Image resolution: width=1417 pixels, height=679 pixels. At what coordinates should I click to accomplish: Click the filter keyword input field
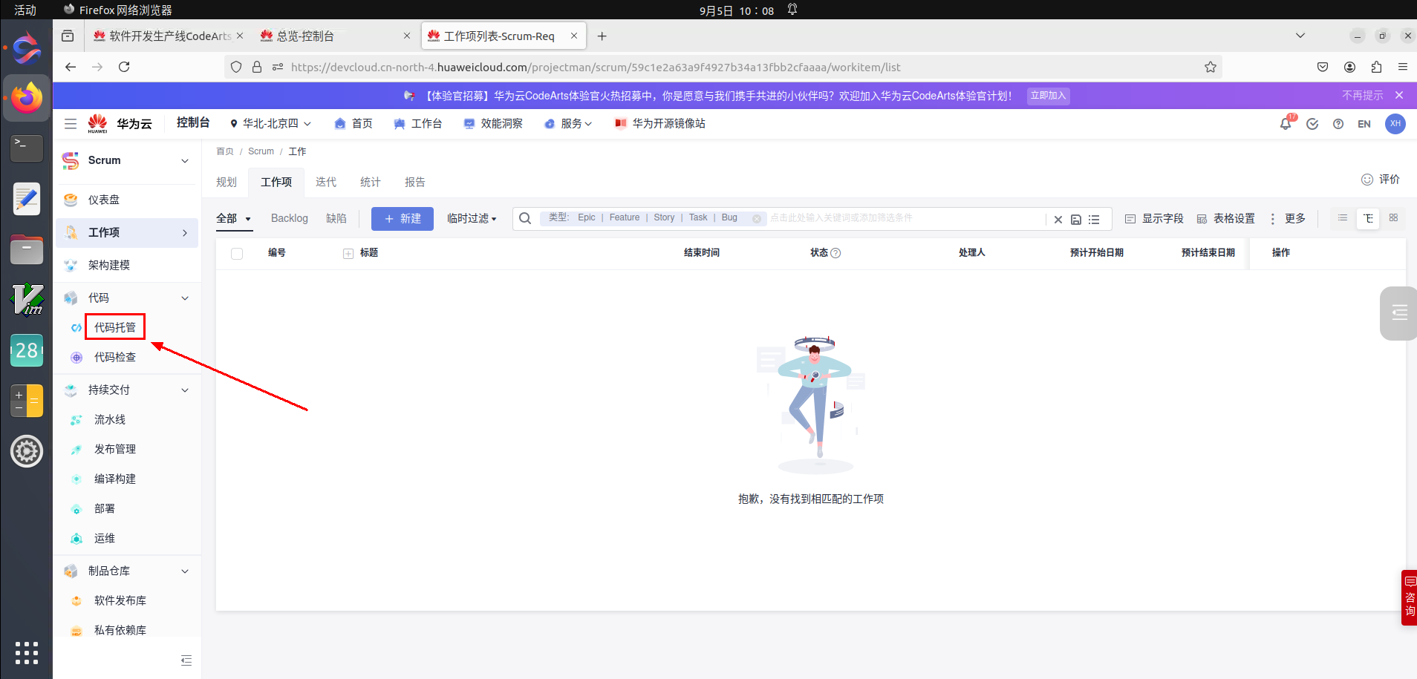(x=906, y=218)
